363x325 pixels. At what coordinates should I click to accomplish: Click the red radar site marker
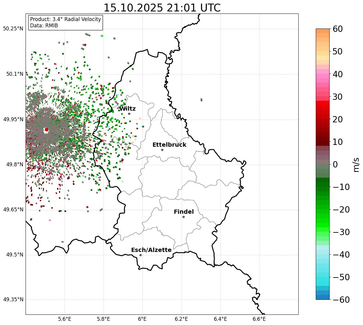pyautogui.click(x=47, y=130)
